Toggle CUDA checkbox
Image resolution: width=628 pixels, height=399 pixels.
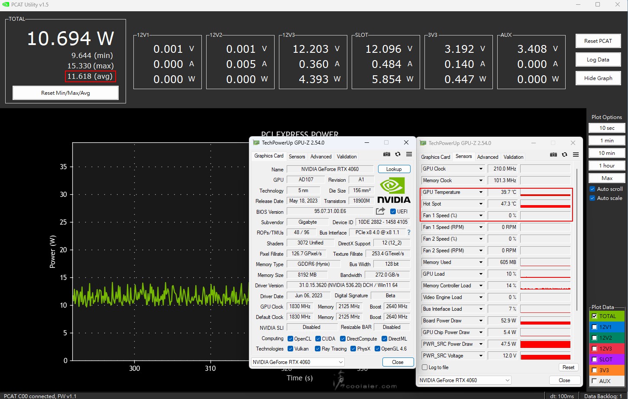(x=318, y=339)
